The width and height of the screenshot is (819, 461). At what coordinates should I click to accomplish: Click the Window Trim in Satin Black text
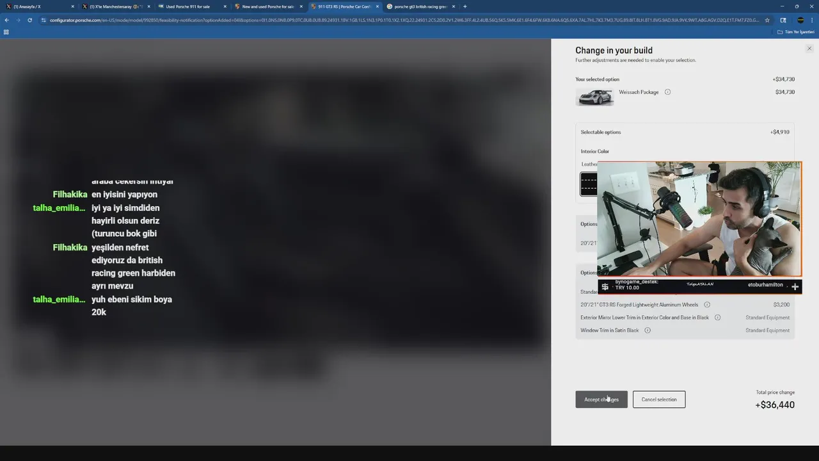click(x=610, y=330)
